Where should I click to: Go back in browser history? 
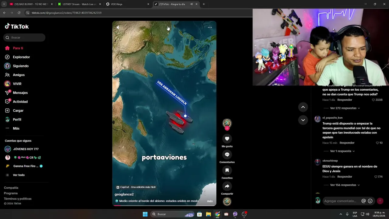(4, 13)
